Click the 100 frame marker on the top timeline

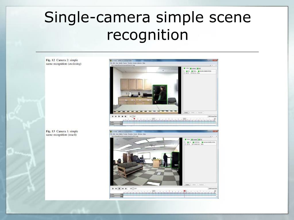(153, 119)
